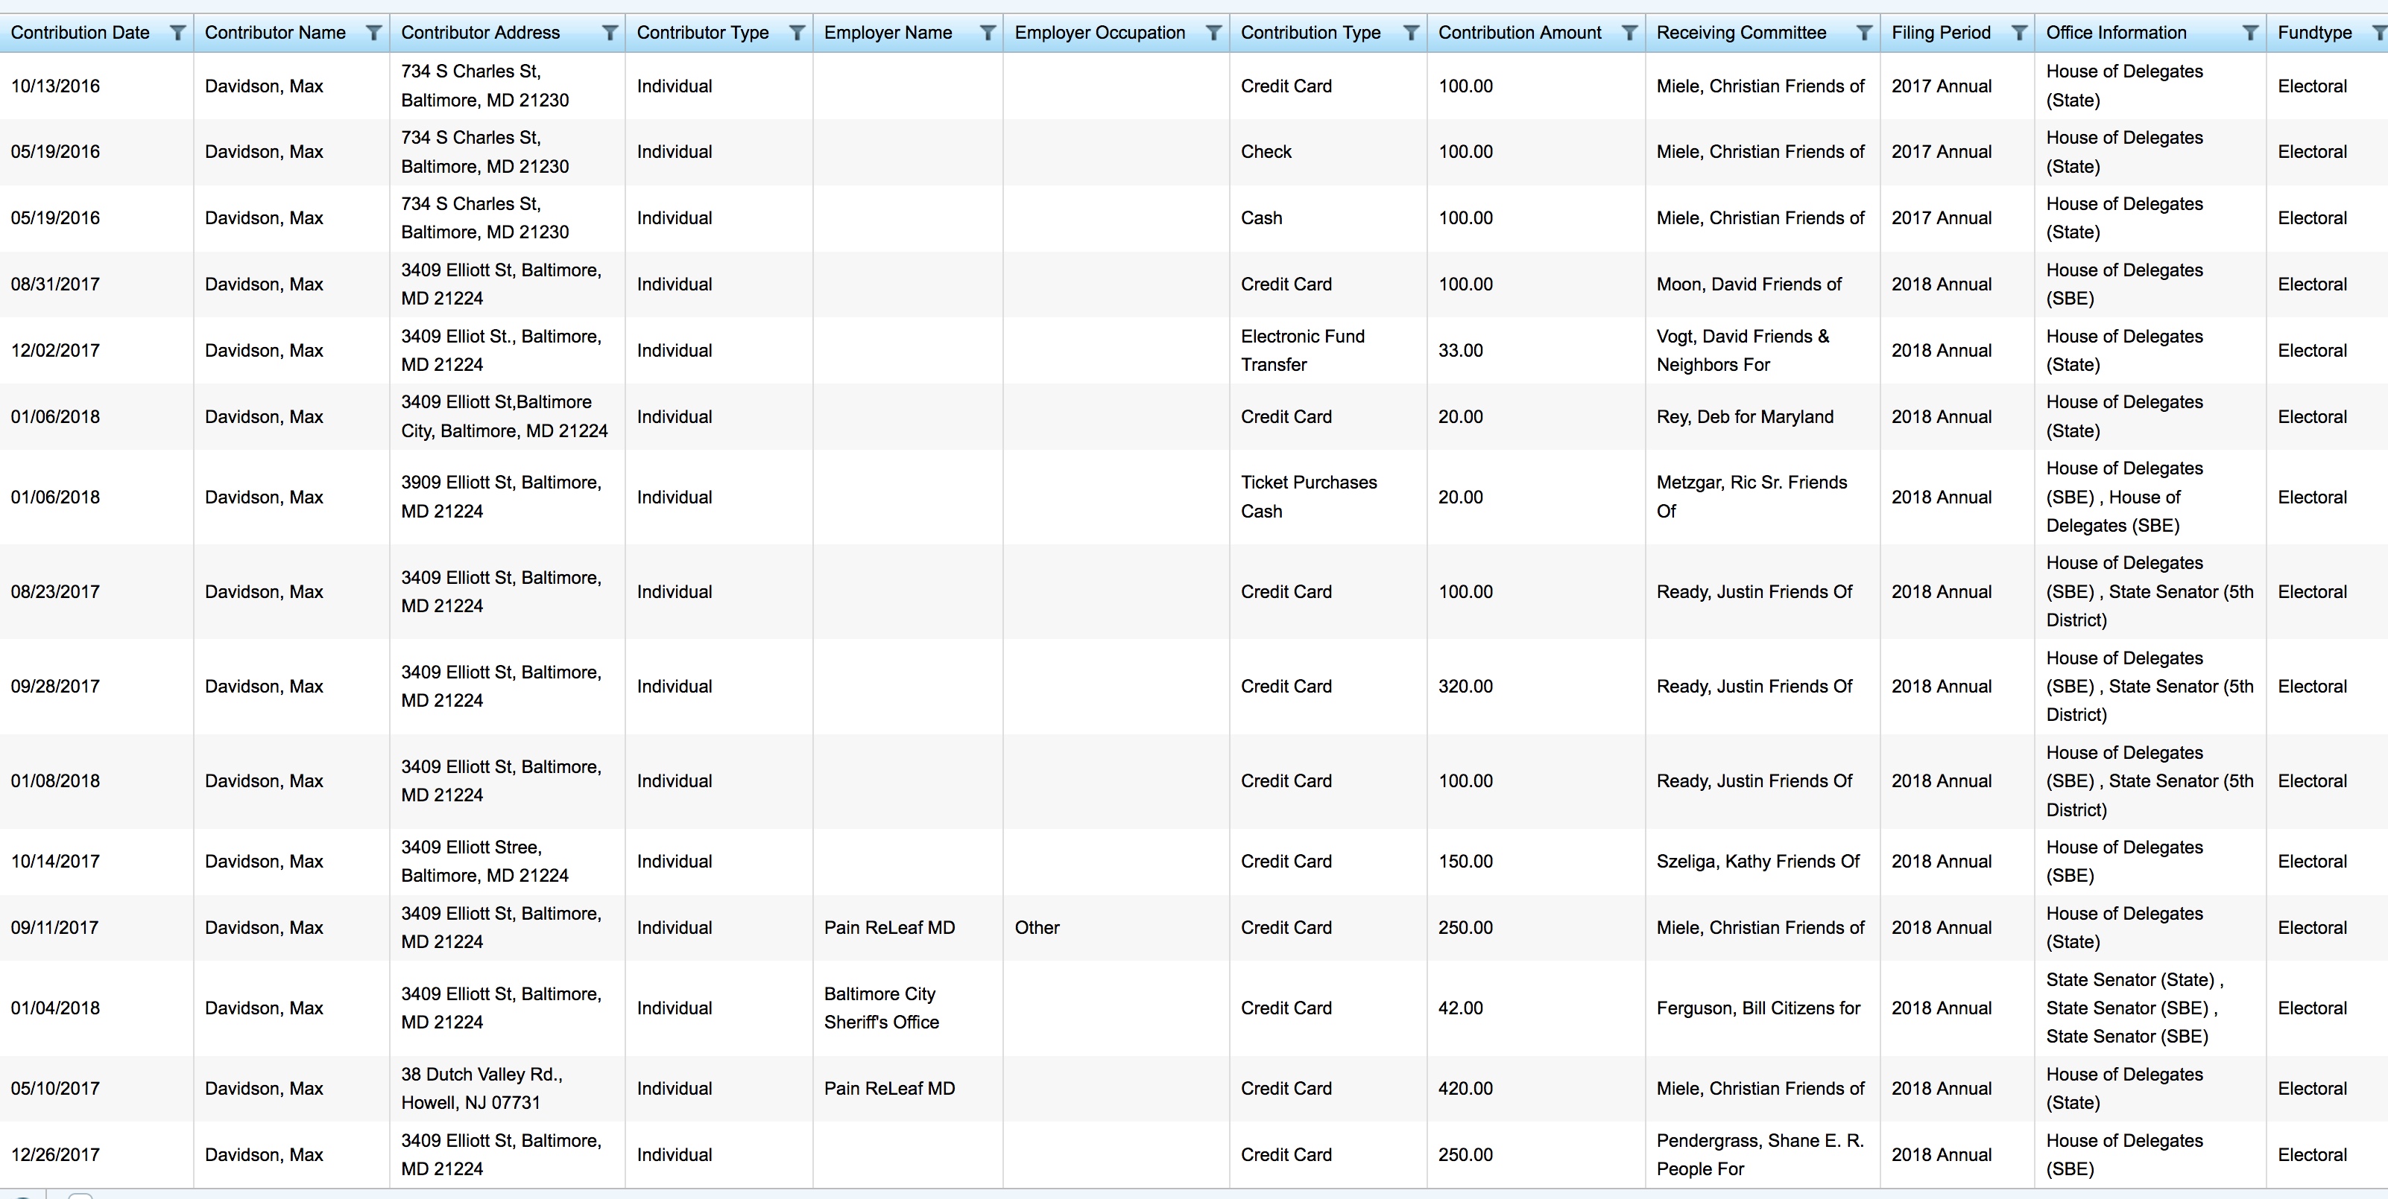Select date cell 12/26/2017
The height and width of the screenshot is (1199, 2388).
click(x=56, y=1154)
